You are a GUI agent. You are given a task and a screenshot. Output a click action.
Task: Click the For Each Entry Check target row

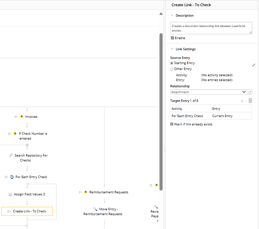(x=211, y=116)
